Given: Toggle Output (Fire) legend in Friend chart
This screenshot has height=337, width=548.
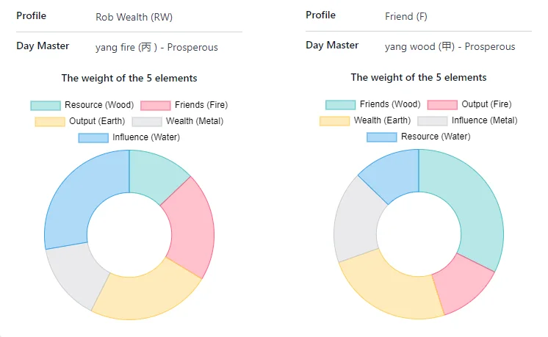Looking at the screenshot, I should coord(486,104).
